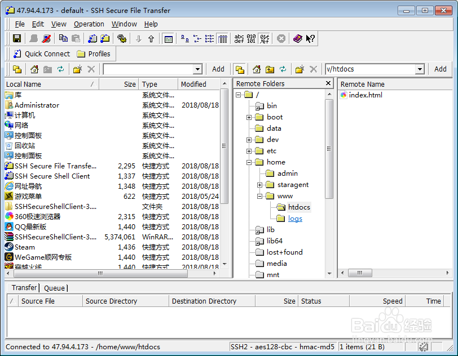This screenshot has width=458, height=356.
Task: Select Binary transfer mode (010 101)
Action: coord(251,38)
